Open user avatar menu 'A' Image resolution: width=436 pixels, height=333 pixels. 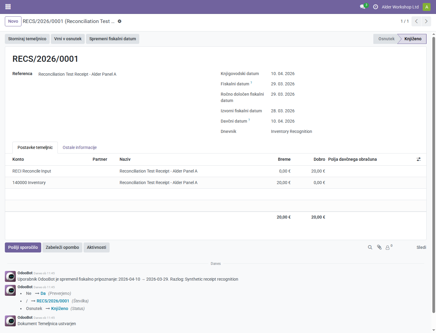(x=427, y=7)
